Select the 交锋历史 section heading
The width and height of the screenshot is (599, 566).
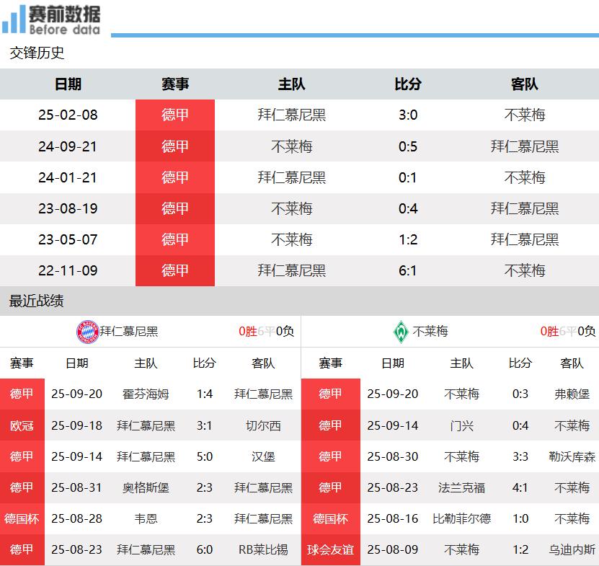pyautogui.click(x=37, y=53)
